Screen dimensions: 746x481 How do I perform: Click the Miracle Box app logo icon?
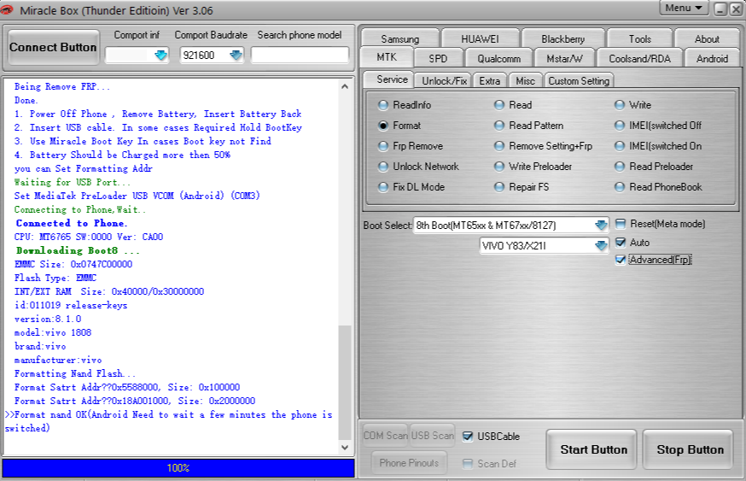6,9
